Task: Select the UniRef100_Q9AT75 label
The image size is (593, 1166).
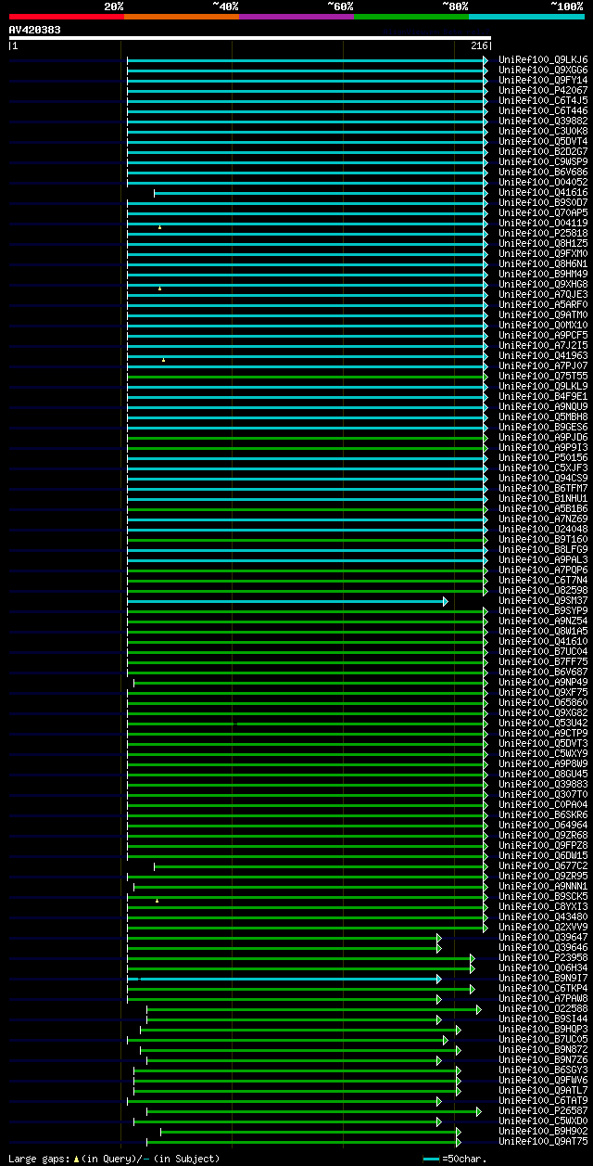Action: (x=543, y=1141)
